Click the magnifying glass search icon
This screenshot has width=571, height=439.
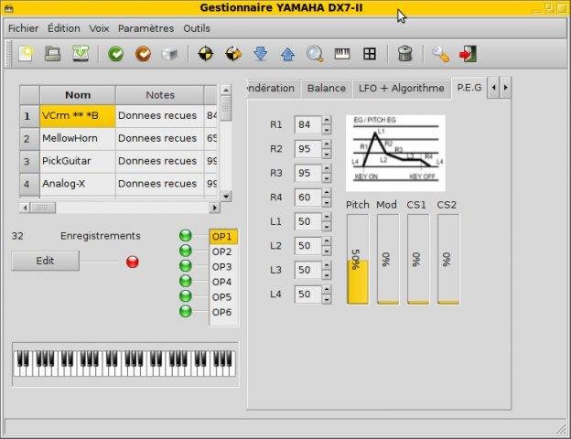click(x=315, y=54)
